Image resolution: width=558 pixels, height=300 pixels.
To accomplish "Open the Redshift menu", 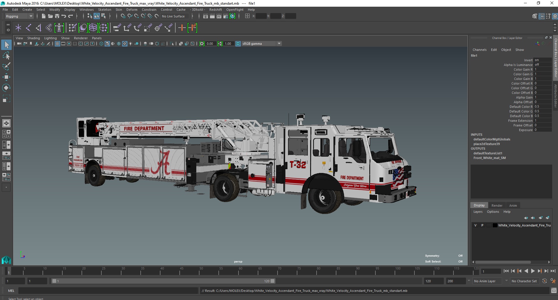I will pos(216,10).
